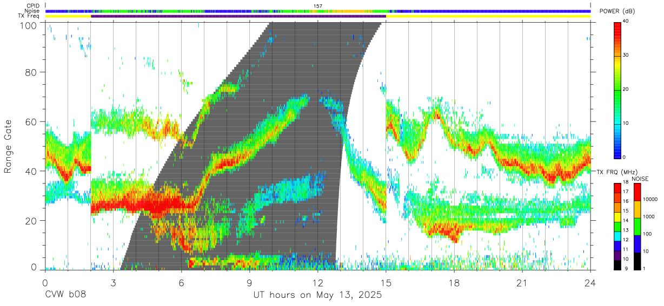Image resolution: width=664 pixels, height=306 pixels.
Task: Click x-axis tick label '18'
Action: [x=454, y=283]
